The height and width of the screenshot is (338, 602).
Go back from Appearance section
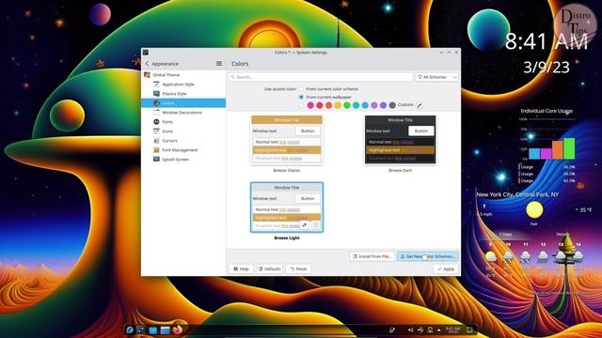[147, 64]
